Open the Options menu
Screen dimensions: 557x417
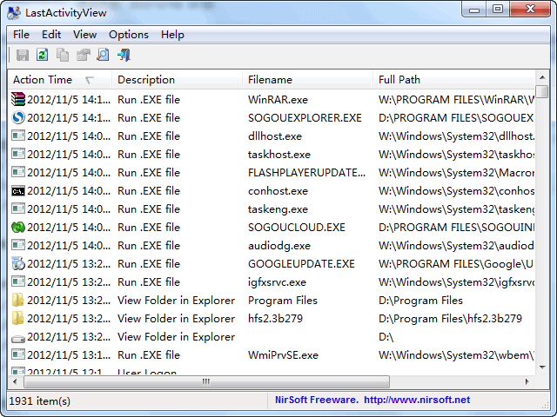(x=129, y=35)
